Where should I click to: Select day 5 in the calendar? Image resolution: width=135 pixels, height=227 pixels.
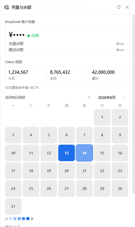(49, 135)
